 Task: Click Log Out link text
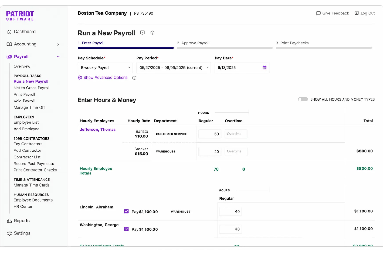pos(367,13)
